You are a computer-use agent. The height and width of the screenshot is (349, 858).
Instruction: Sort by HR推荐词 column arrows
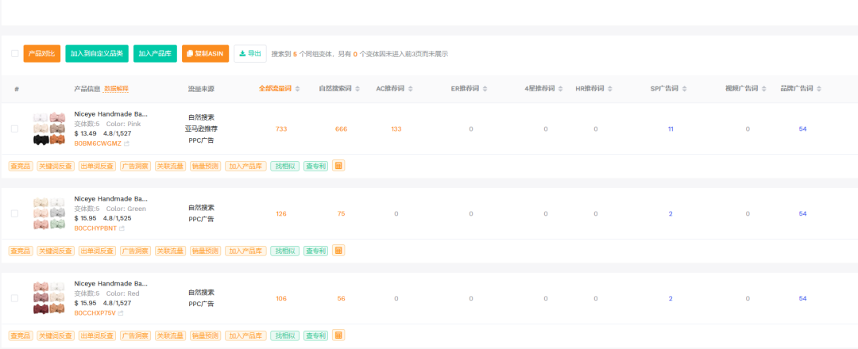[x=609, y=89]
